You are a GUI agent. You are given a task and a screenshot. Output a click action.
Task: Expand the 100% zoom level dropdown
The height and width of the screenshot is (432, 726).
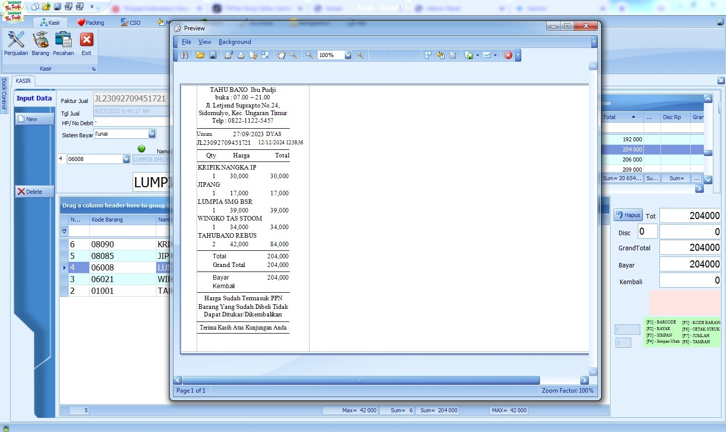click(348, 55)
